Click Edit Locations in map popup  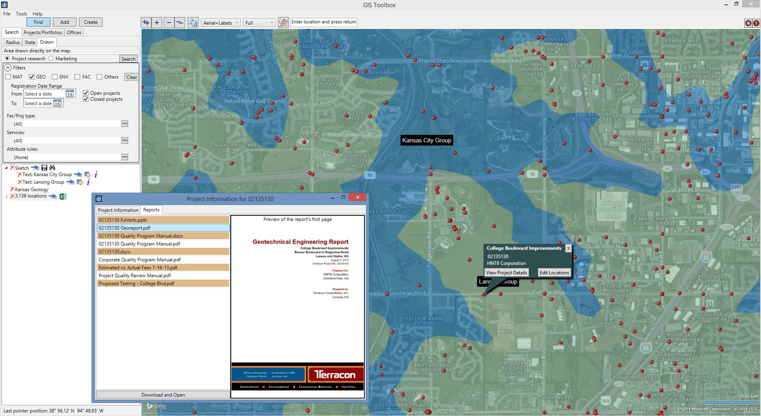click(554, 273)
